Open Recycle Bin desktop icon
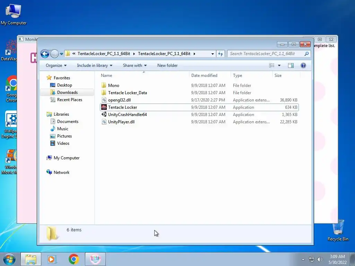 [338, 230]
